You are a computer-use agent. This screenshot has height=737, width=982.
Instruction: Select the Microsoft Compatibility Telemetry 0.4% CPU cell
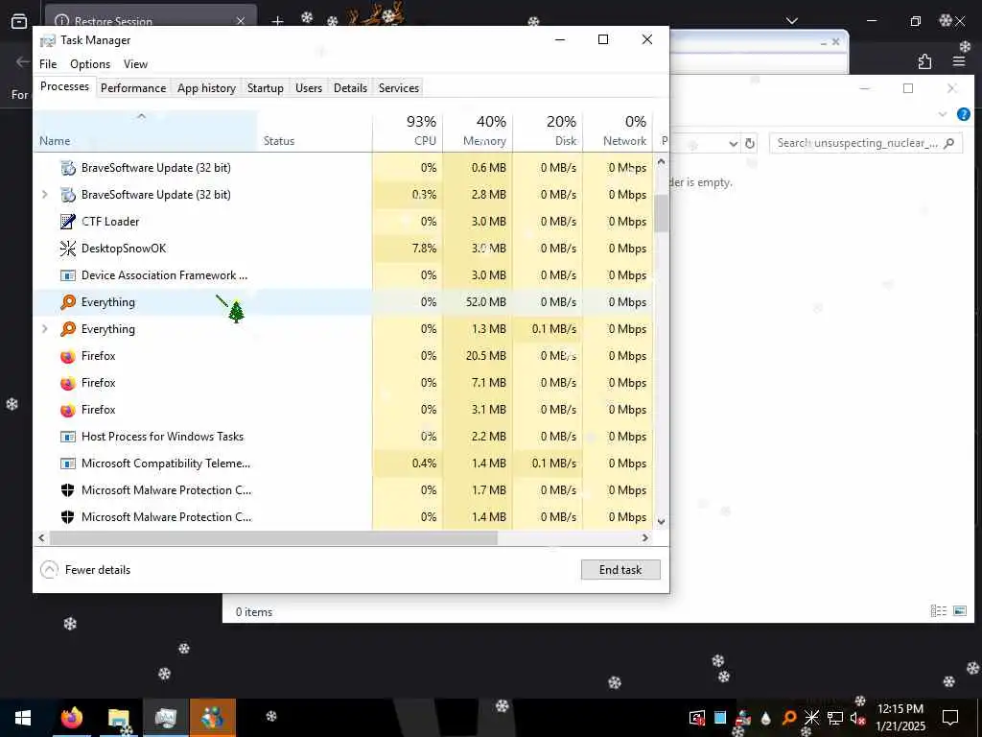coord(408,464)
